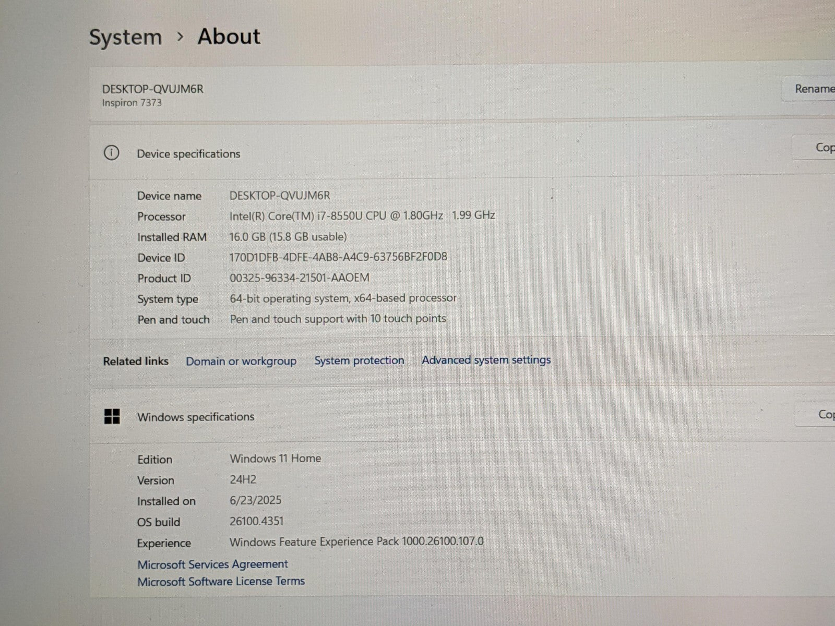Open Microsoft Services Agreement

tap(212, 564)
